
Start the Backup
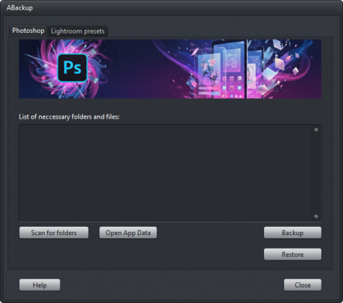click(x=293, y=232)
